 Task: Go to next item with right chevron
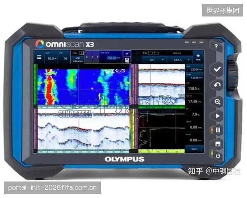click(x=97, y=57)
